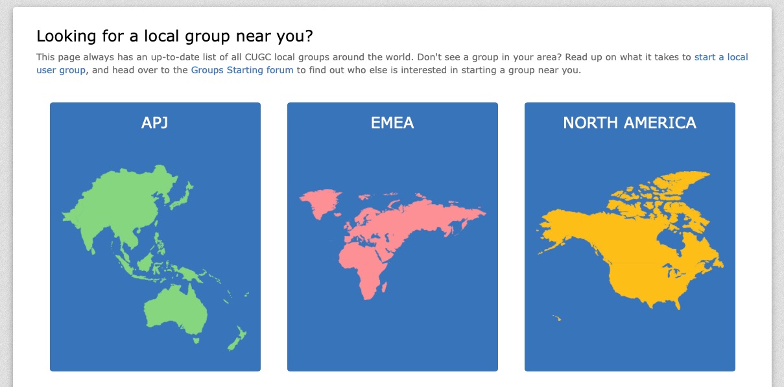Select the APJ heading on the first card
784x387 pixels.
[x=155, y=123]
